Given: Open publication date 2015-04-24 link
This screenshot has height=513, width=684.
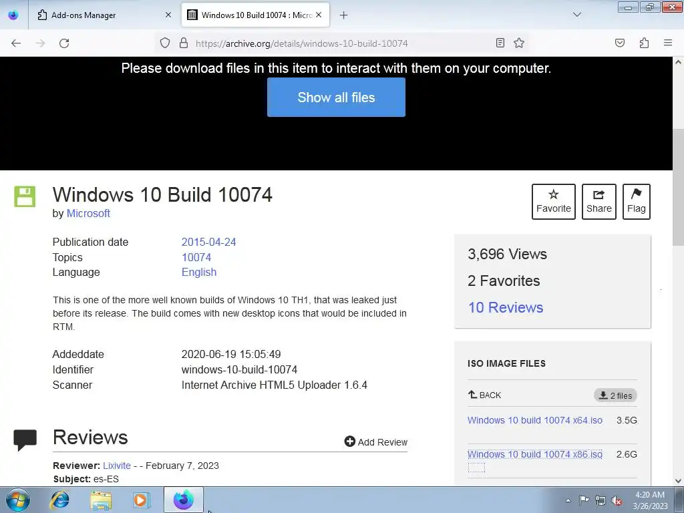Looking at the screenshot, I should pos(208,242).
